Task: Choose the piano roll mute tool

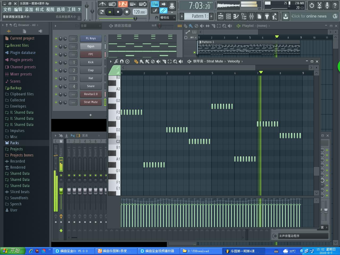Action: pos(158,61)
